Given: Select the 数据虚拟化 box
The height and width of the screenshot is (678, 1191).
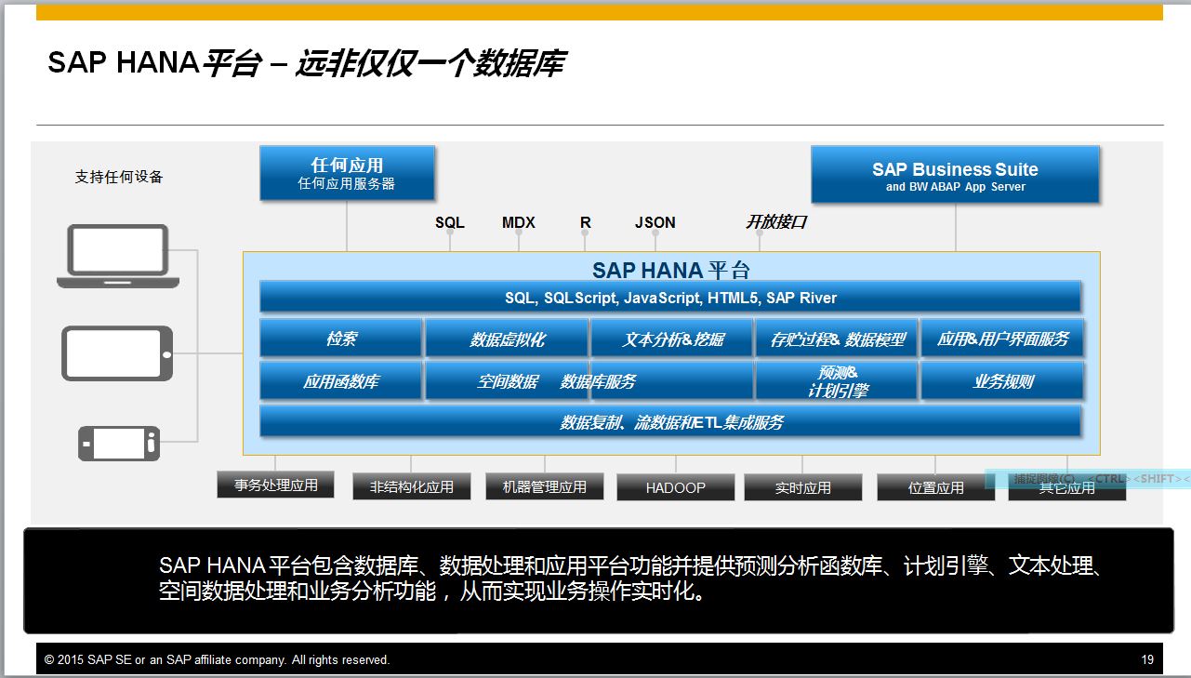Looking at the screenshot, I should [507, 339].
